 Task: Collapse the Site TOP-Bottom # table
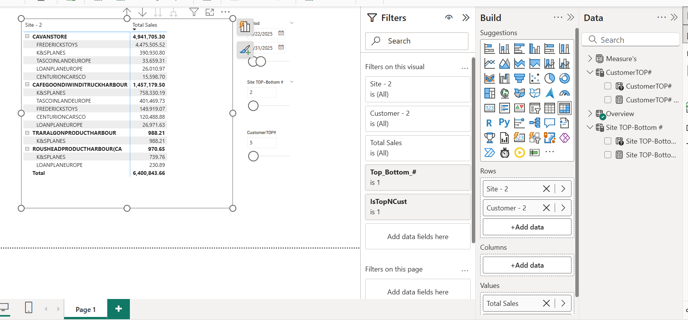click(x=590, y=127)
